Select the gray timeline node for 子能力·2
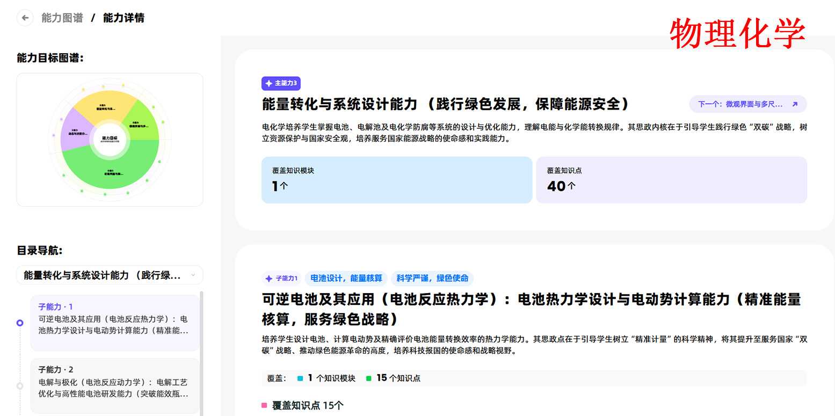Screen dimensions: 835x416 [20, 385]
